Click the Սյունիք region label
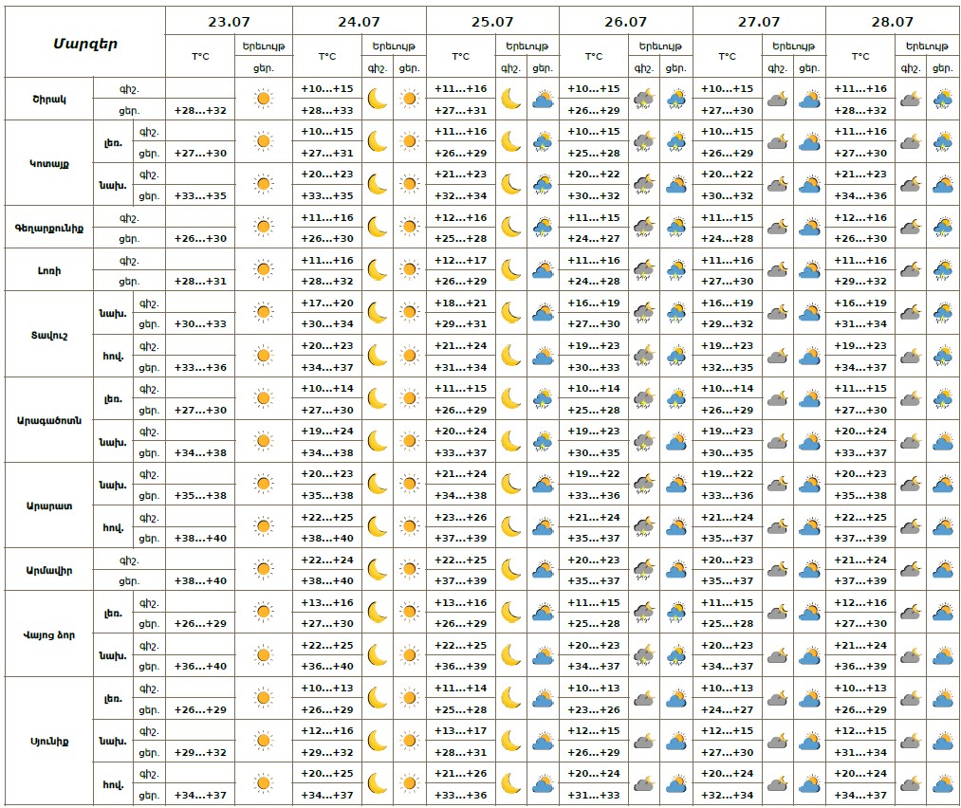This screenshot has width=961, height=808. [49, 741]
